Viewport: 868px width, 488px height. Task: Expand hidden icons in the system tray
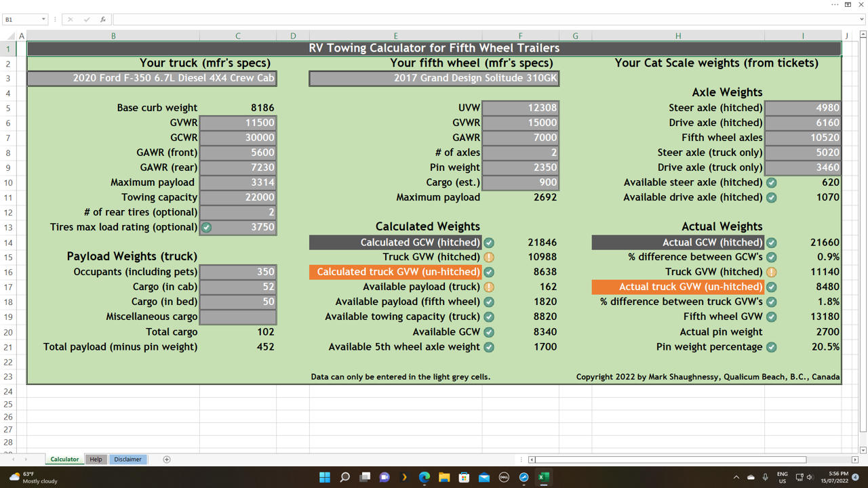coord(736,478)
